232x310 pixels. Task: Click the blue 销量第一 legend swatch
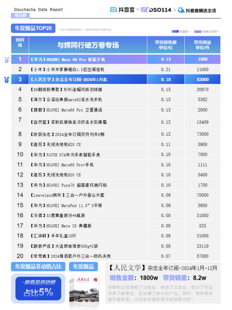(175, 31)
